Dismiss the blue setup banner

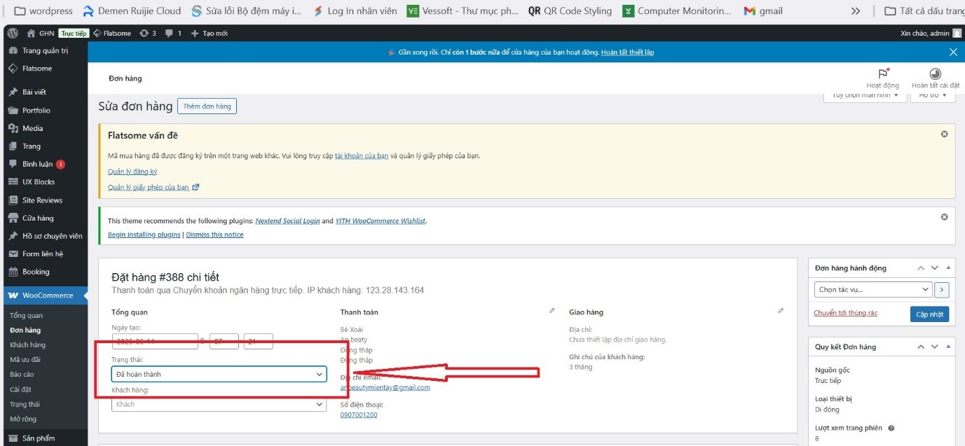[952, 52]
